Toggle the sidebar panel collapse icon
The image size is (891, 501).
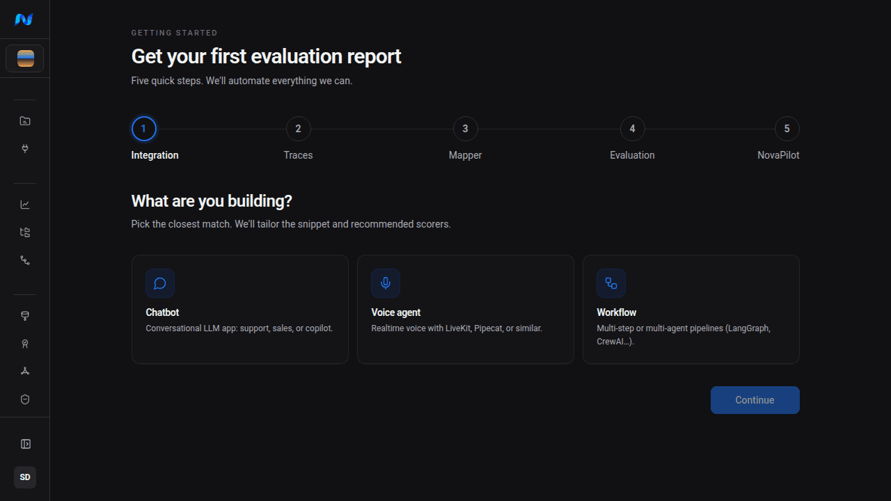coord(25,444)
